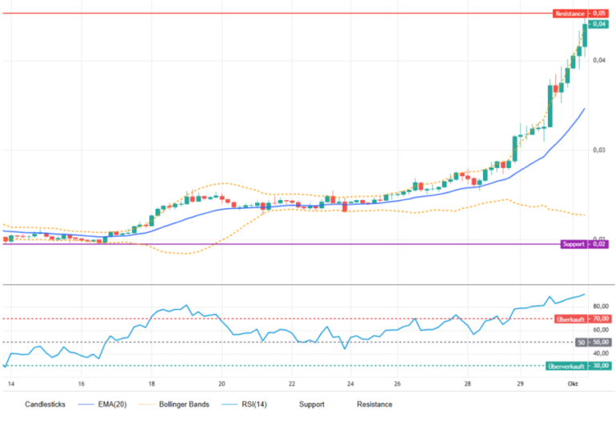The width and height of the screenshot is (616, 422).
Task: Toggle the Bollinger Bands legend entry
Action: [x=174, y=404]
